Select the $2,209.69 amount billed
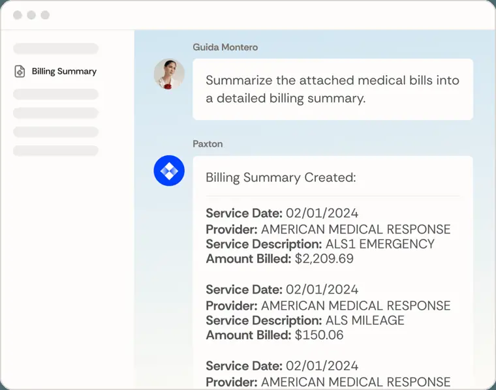Viewport: 496px width, 390px height. tap(324, 258)
